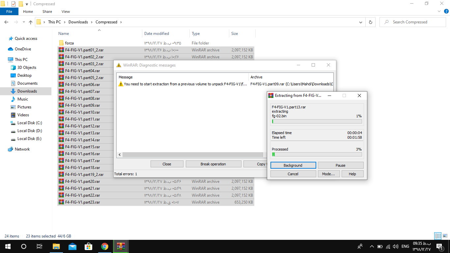This screenshot has height=253, width=450.
Task: Click the diagnostic messages horizontal scrollbar
Action: tap(193, 155)
